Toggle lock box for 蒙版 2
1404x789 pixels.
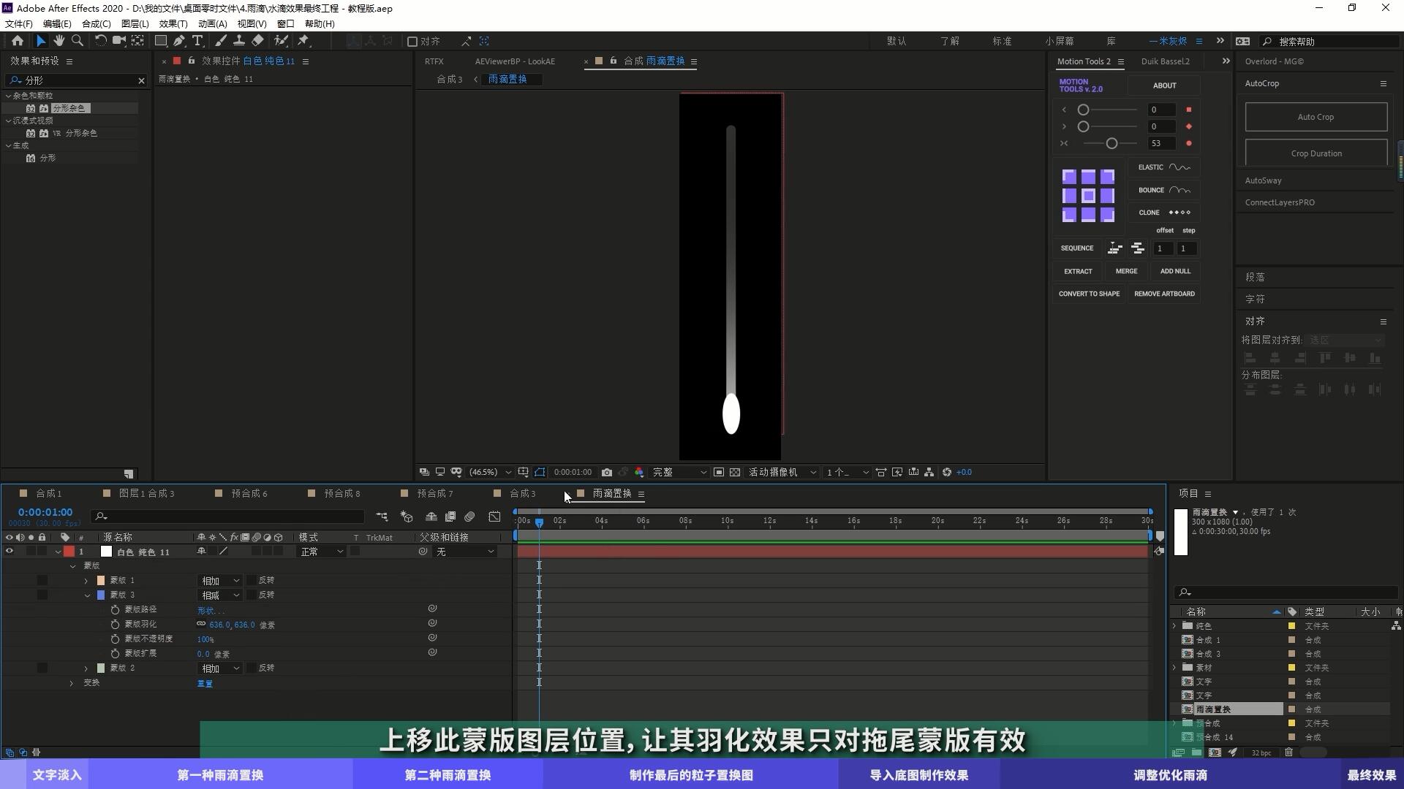click(x=42, y=668)
